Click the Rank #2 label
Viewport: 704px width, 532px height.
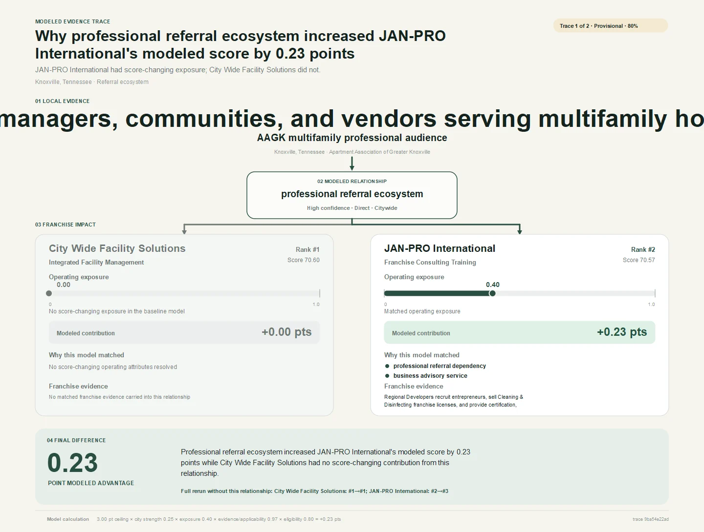(643, 249)
